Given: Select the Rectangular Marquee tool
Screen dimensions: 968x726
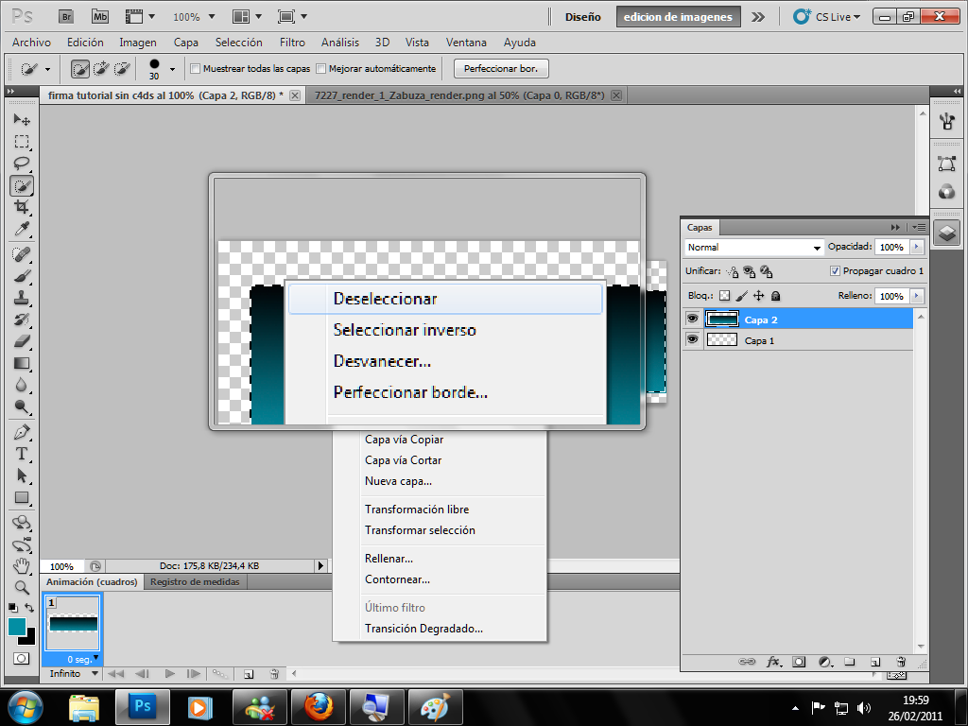Looking at the screenshot, I should point(22,142).
